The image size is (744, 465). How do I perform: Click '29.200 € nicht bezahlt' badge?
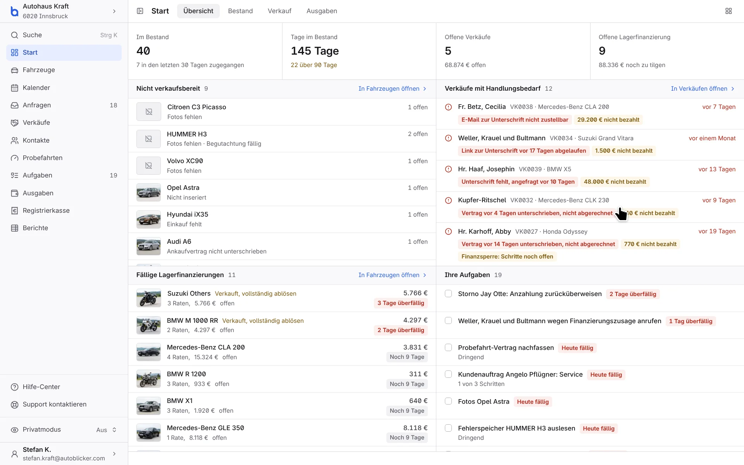(x=608, y=120)
